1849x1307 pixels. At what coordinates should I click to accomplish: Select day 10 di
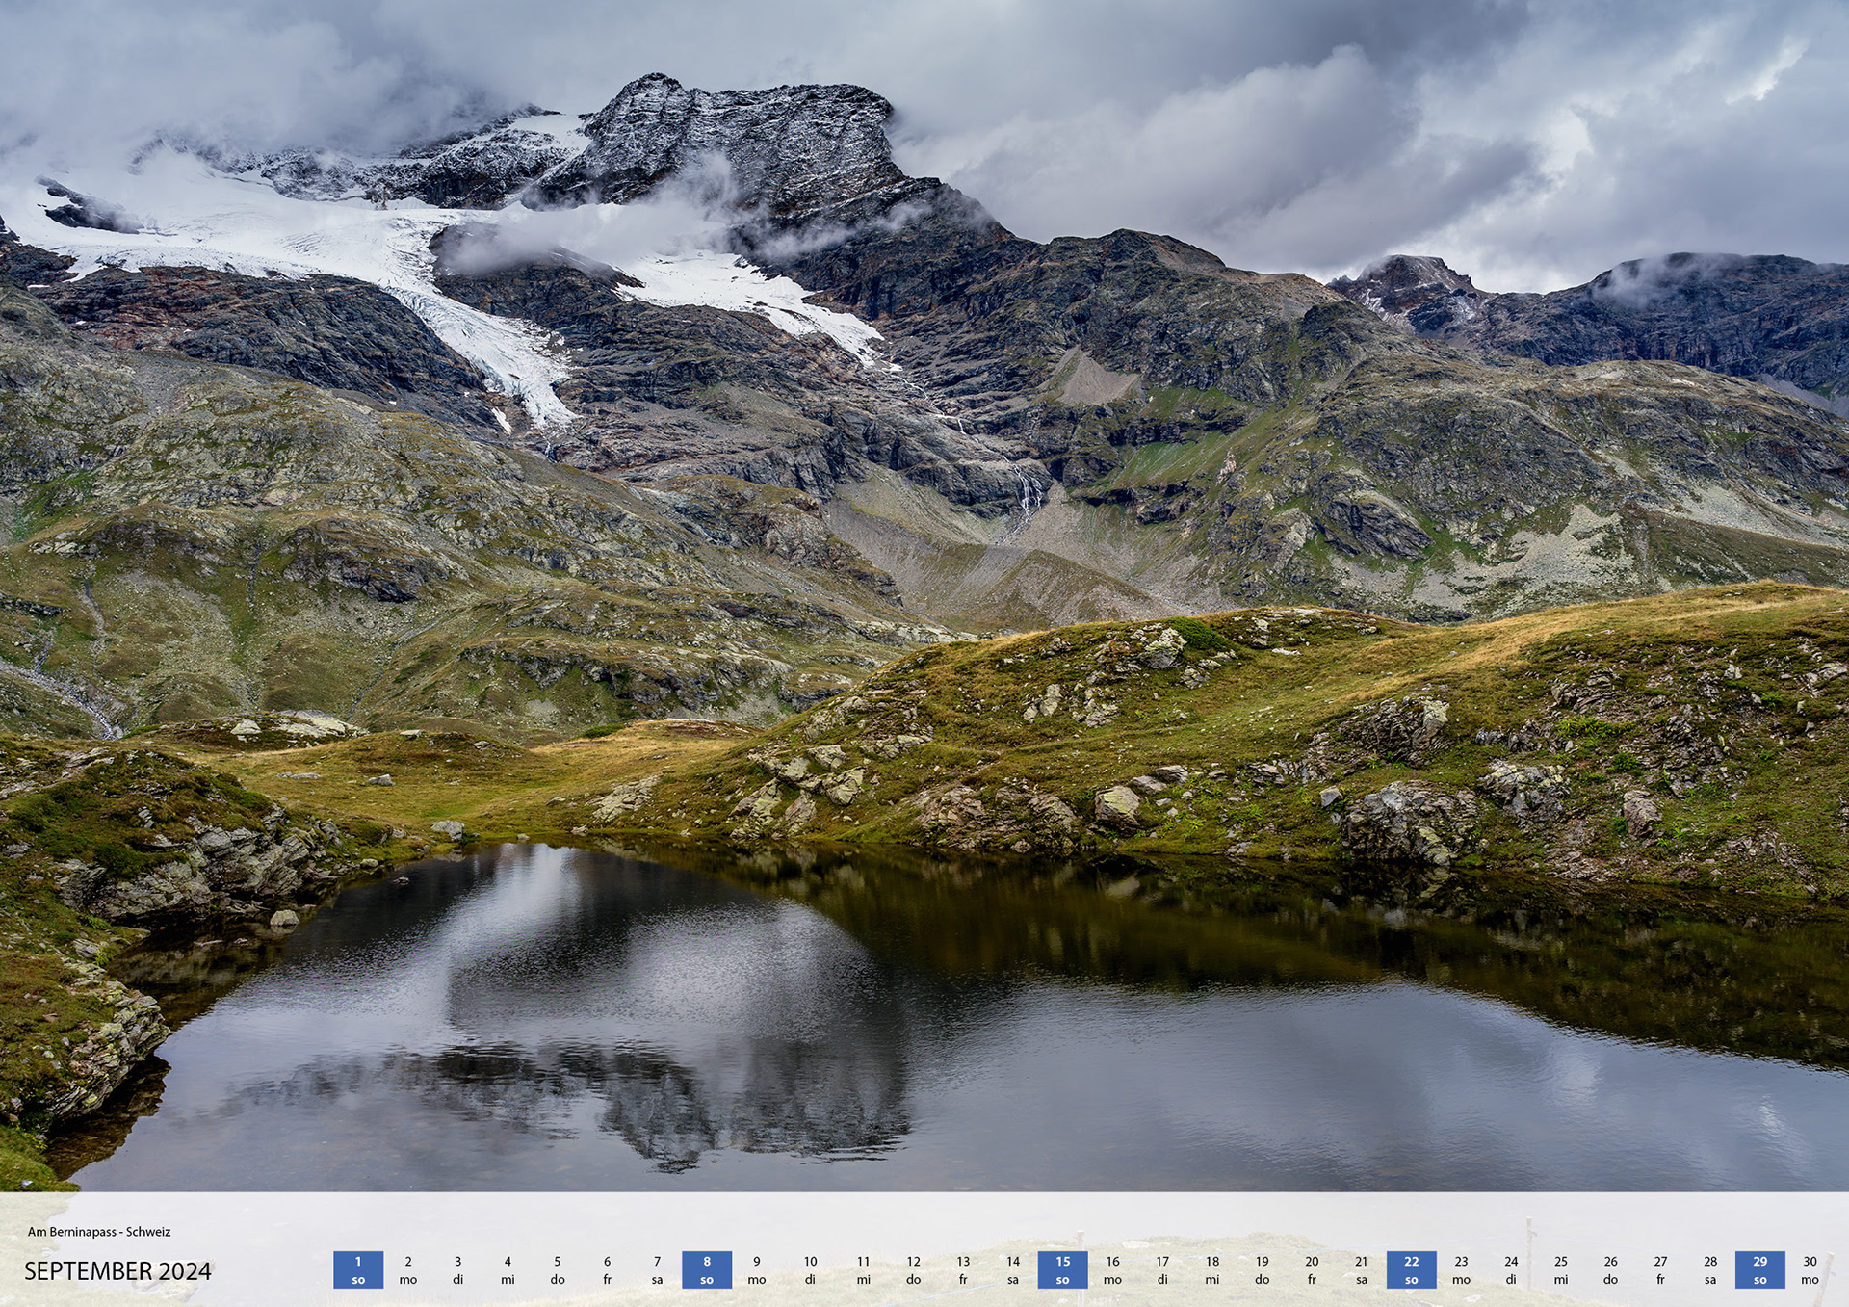[810, 1269]
